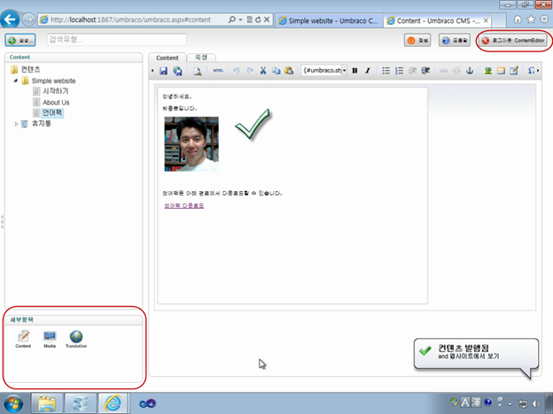Click the Copy icon in toolbar
The image size is (553, 414).
tap(276, 71)
